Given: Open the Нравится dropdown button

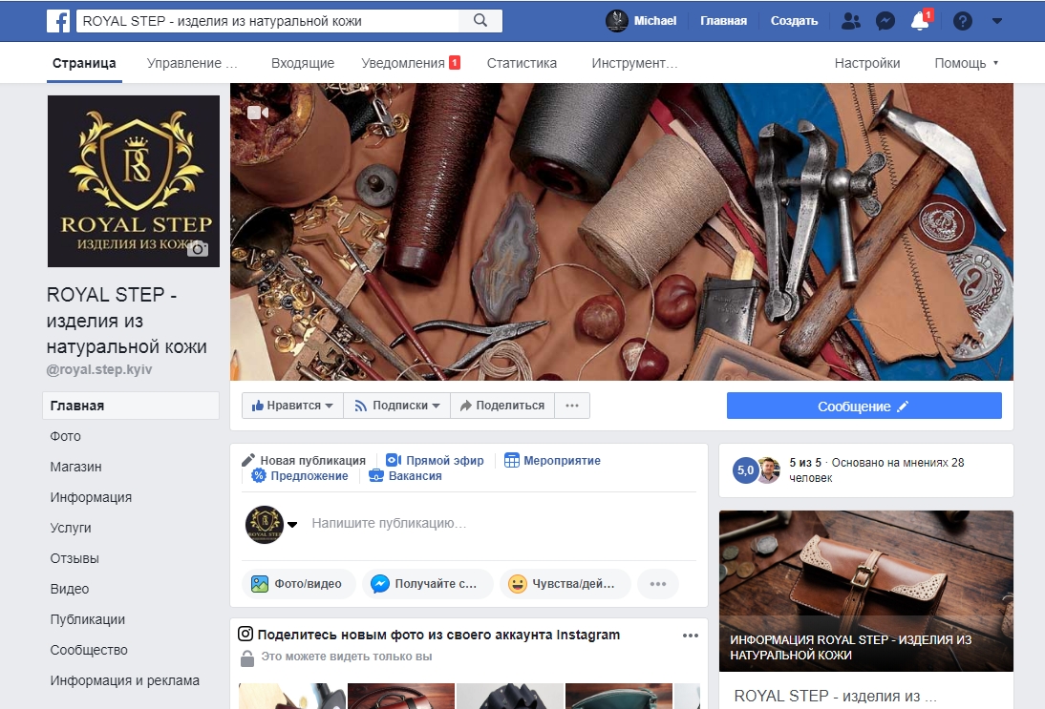Looking at the screenshot, I should pyautogui.click(x=292, y=406).
